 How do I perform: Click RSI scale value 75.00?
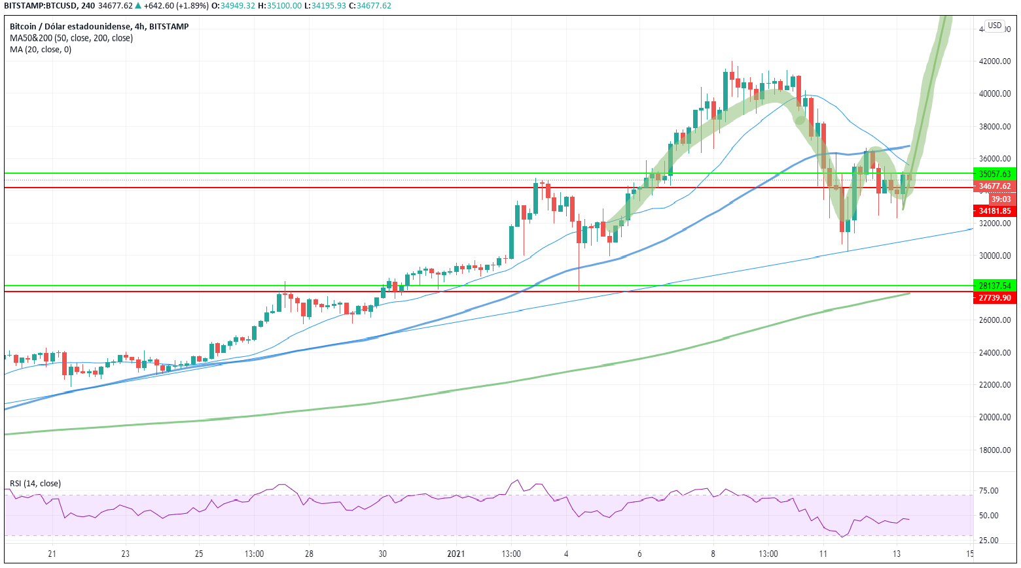tap(988, 491)
